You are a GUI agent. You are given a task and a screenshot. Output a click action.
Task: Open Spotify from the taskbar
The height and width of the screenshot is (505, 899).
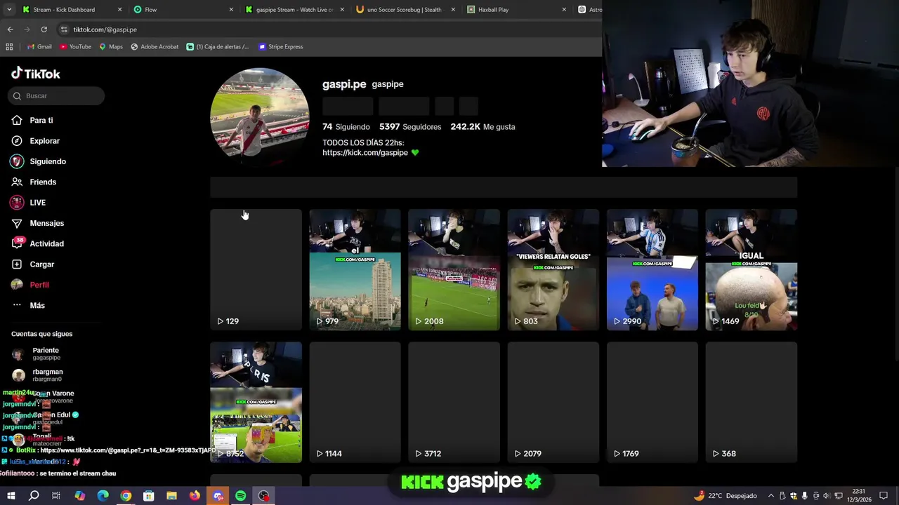point(240,496)
